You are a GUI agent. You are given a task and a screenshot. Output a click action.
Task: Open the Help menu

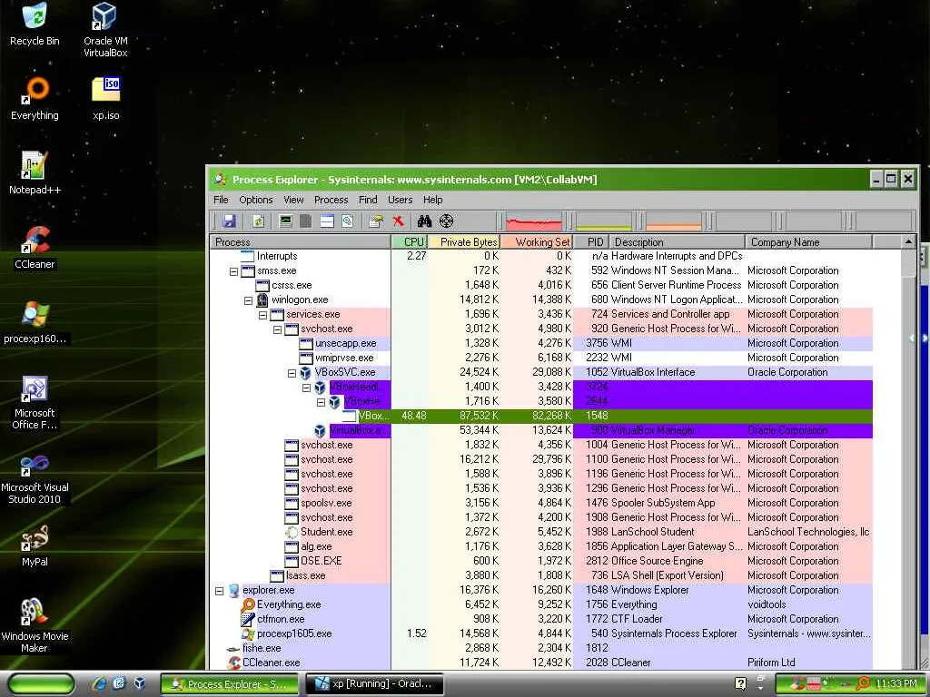(x=433, y=200)
